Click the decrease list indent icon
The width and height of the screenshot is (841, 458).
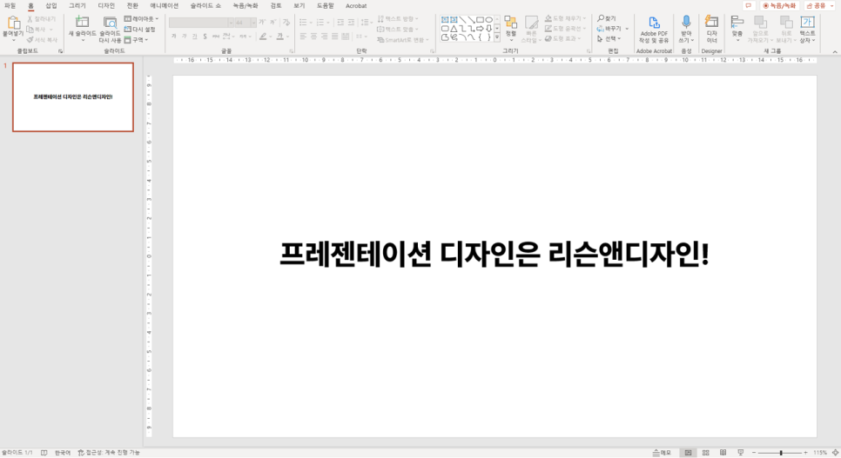point(340,23)
